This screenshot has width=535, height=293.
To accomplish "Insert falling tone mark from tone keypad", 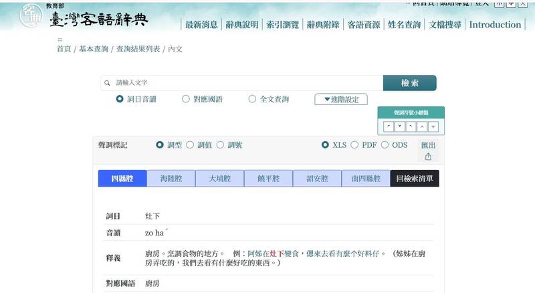I will point(411,126).
